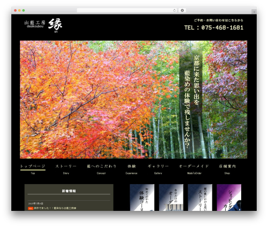This screenshot has width=268, height=227.
Task: Click the autumn maple hero image
Action: click(x=133, y=99)
